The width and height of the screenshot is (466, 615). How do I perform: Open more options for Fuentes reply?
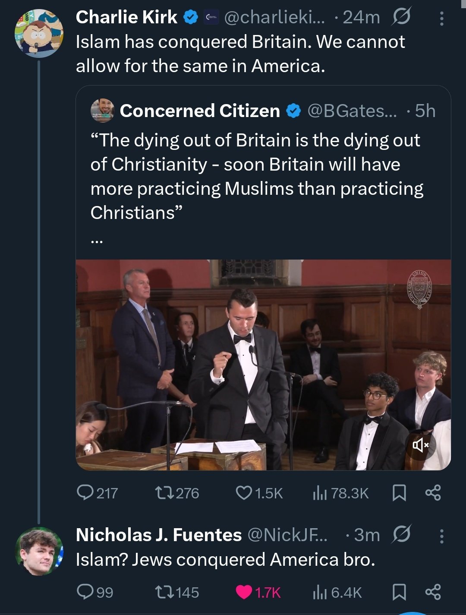[x=441, y=536]
